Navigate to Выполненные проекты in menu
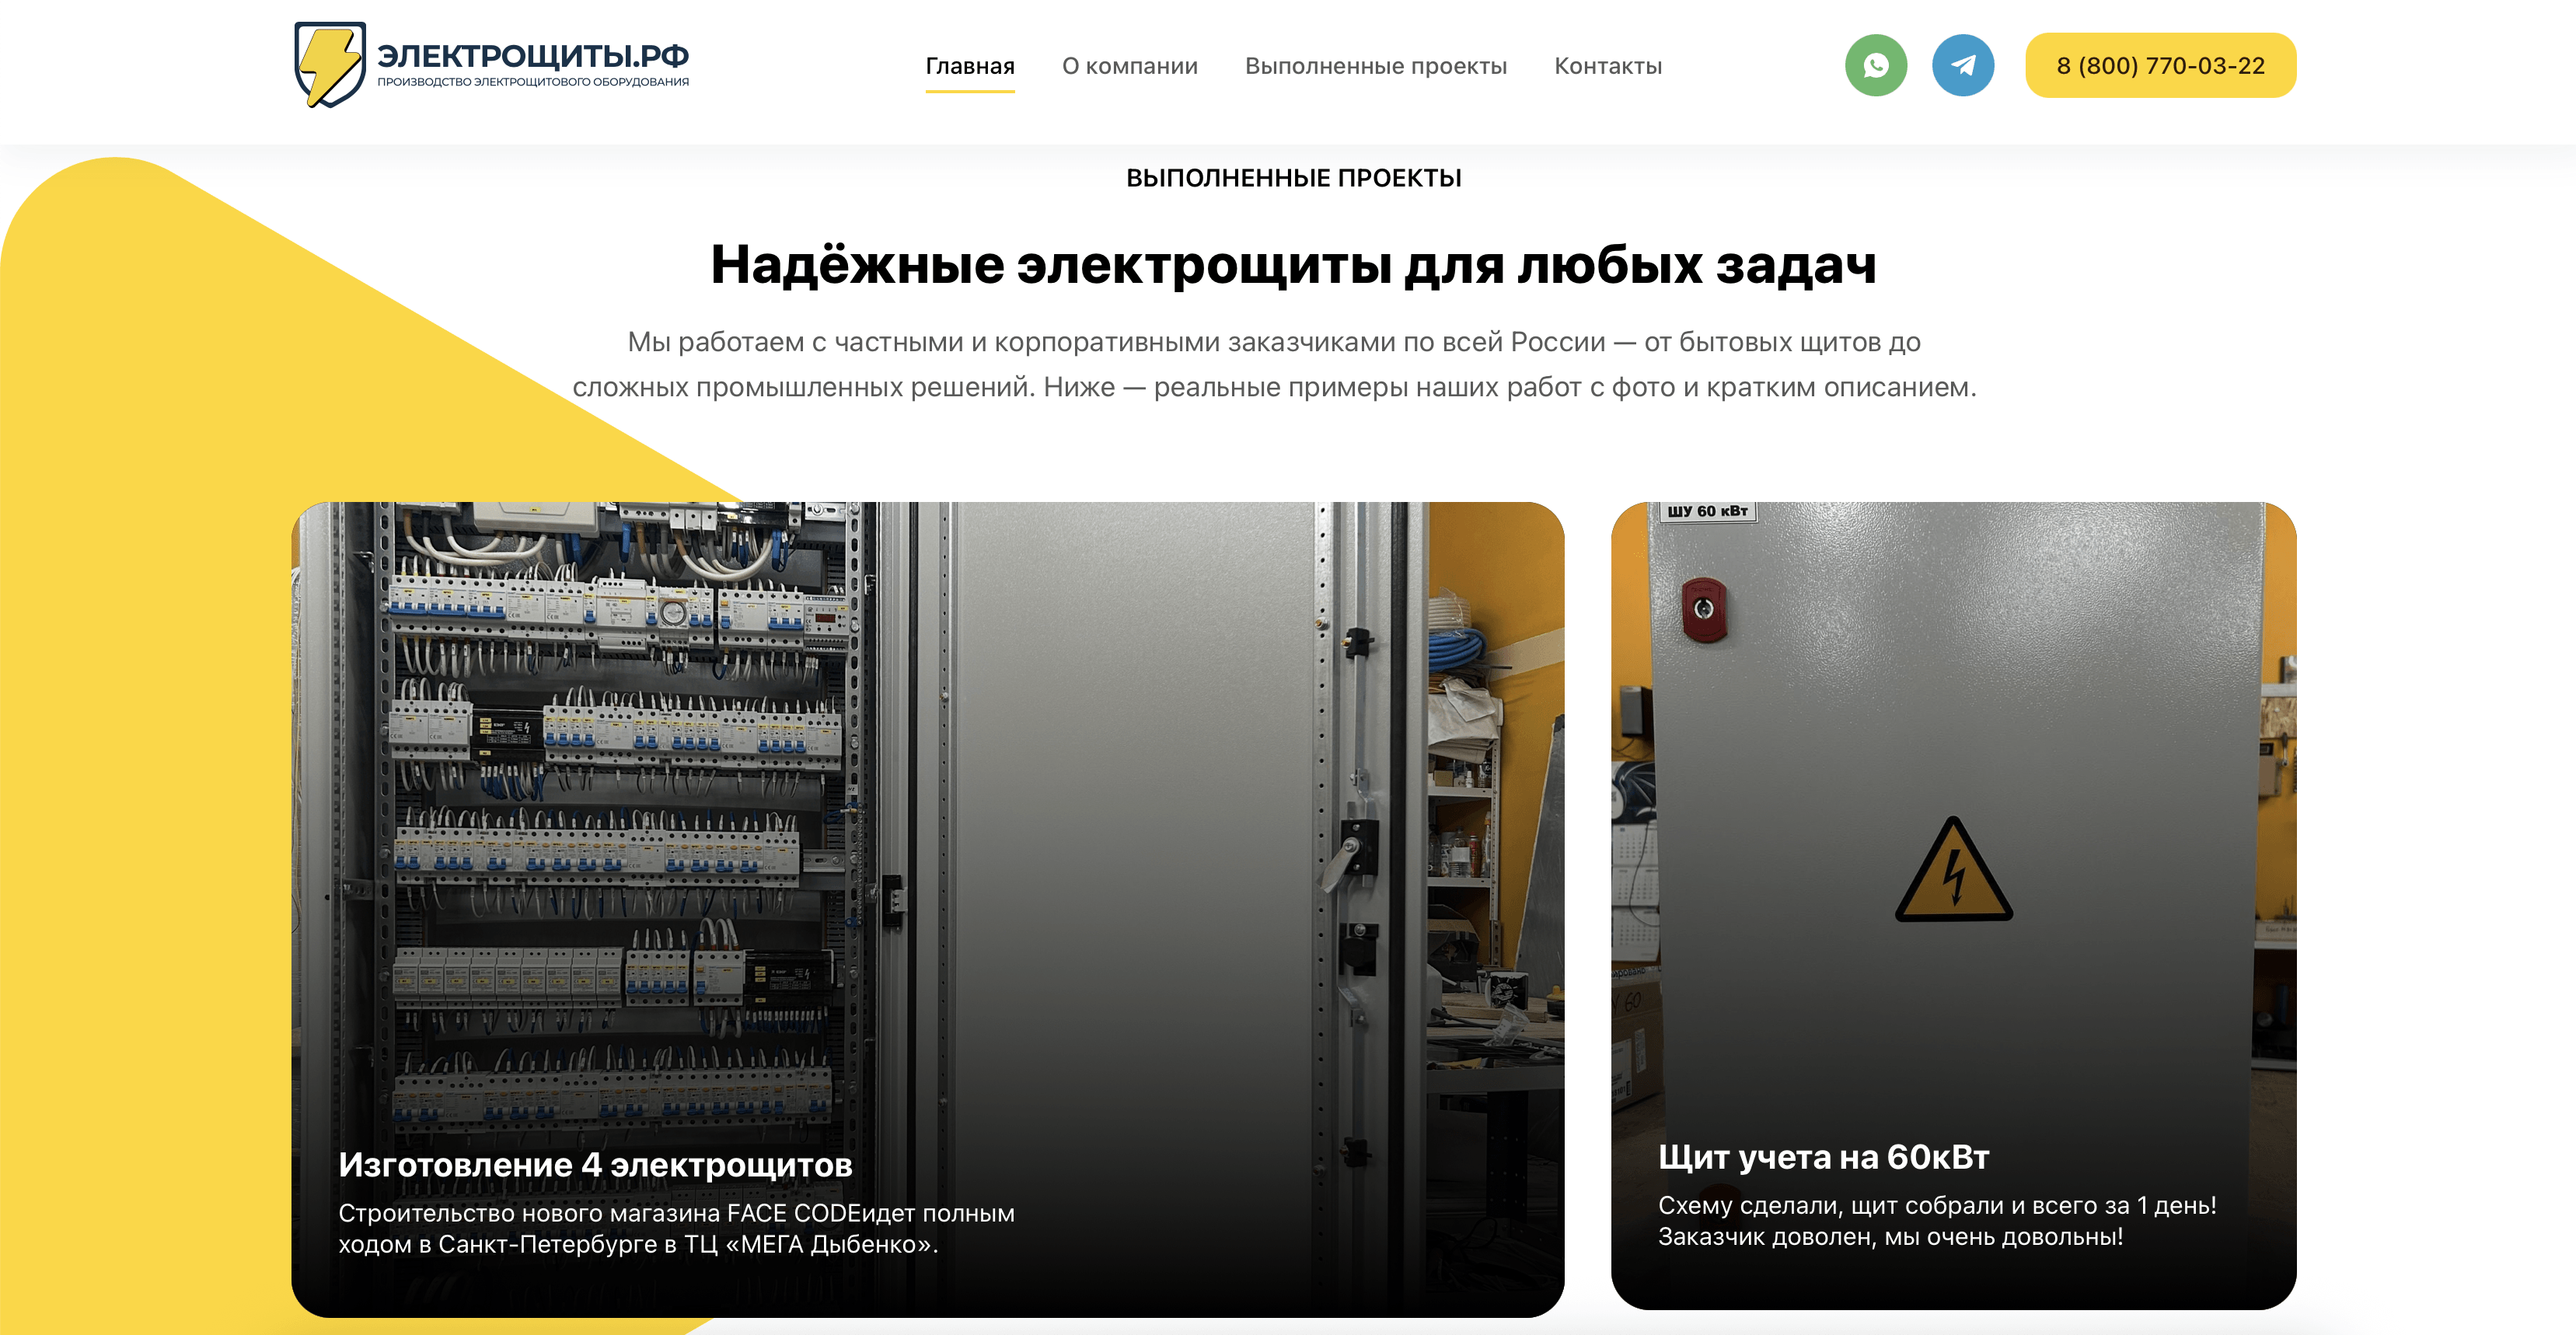The image size is (2576, 1335). [x=1375, y=66]
